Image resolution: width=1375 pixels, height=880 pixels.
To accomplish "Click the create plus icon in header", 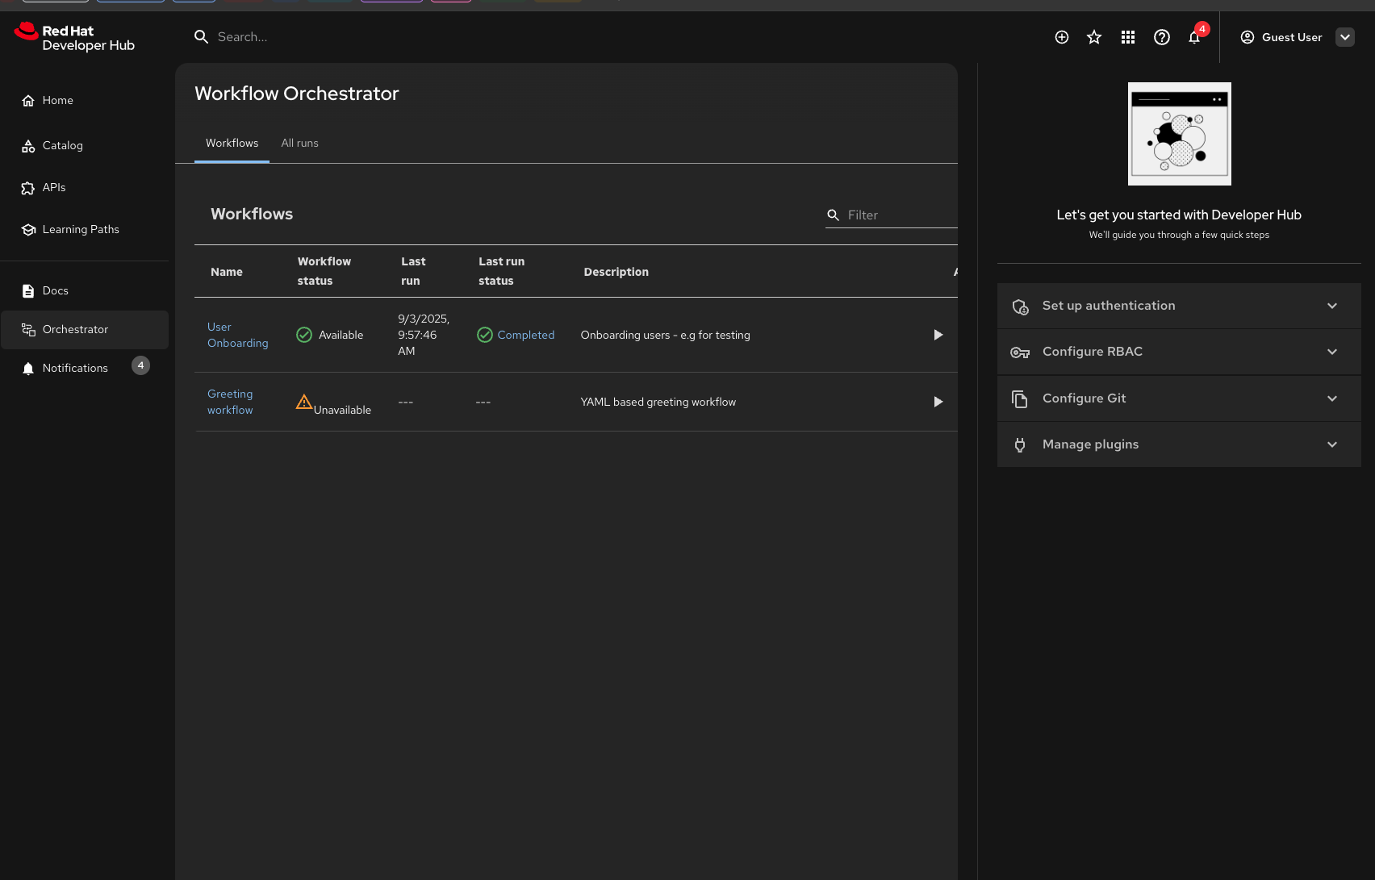I will [1062, 37].
